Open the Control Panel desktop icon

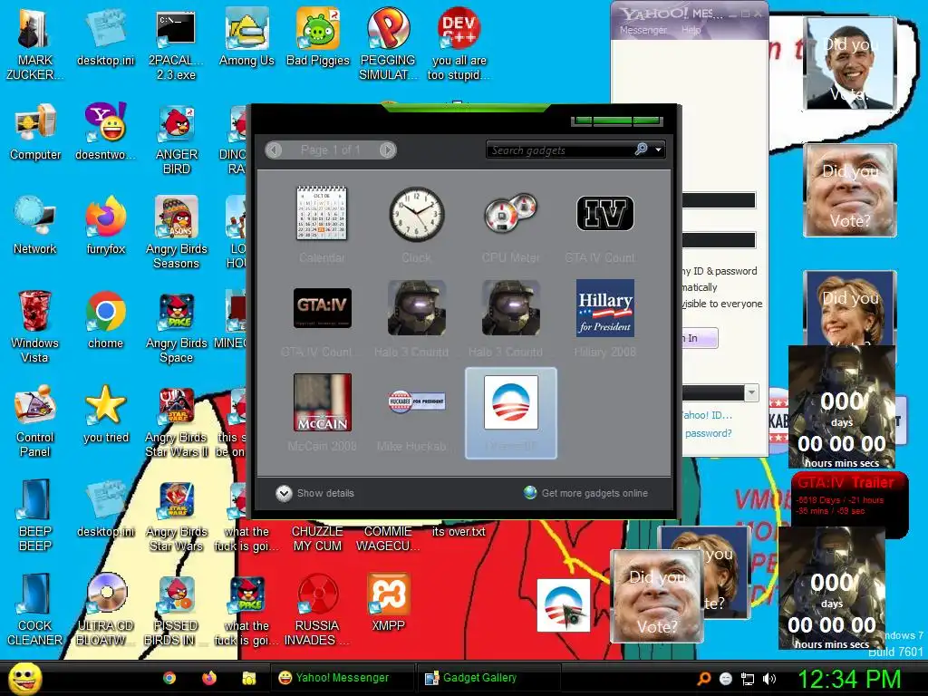pyautogui.click(x=35, y=421)
